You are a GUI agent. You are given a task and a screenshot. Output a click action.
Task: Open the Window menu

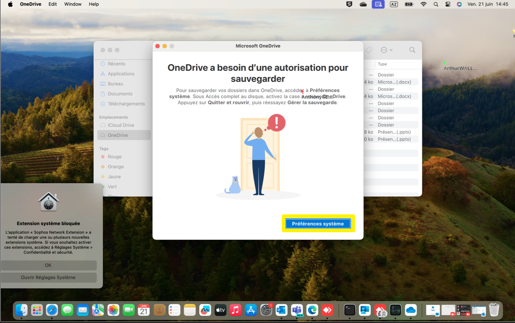coord(73,4)
